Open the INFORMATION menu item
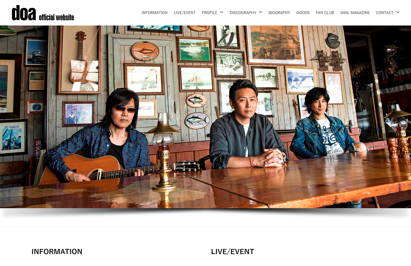The image size is (411, 266). point(155,13)
